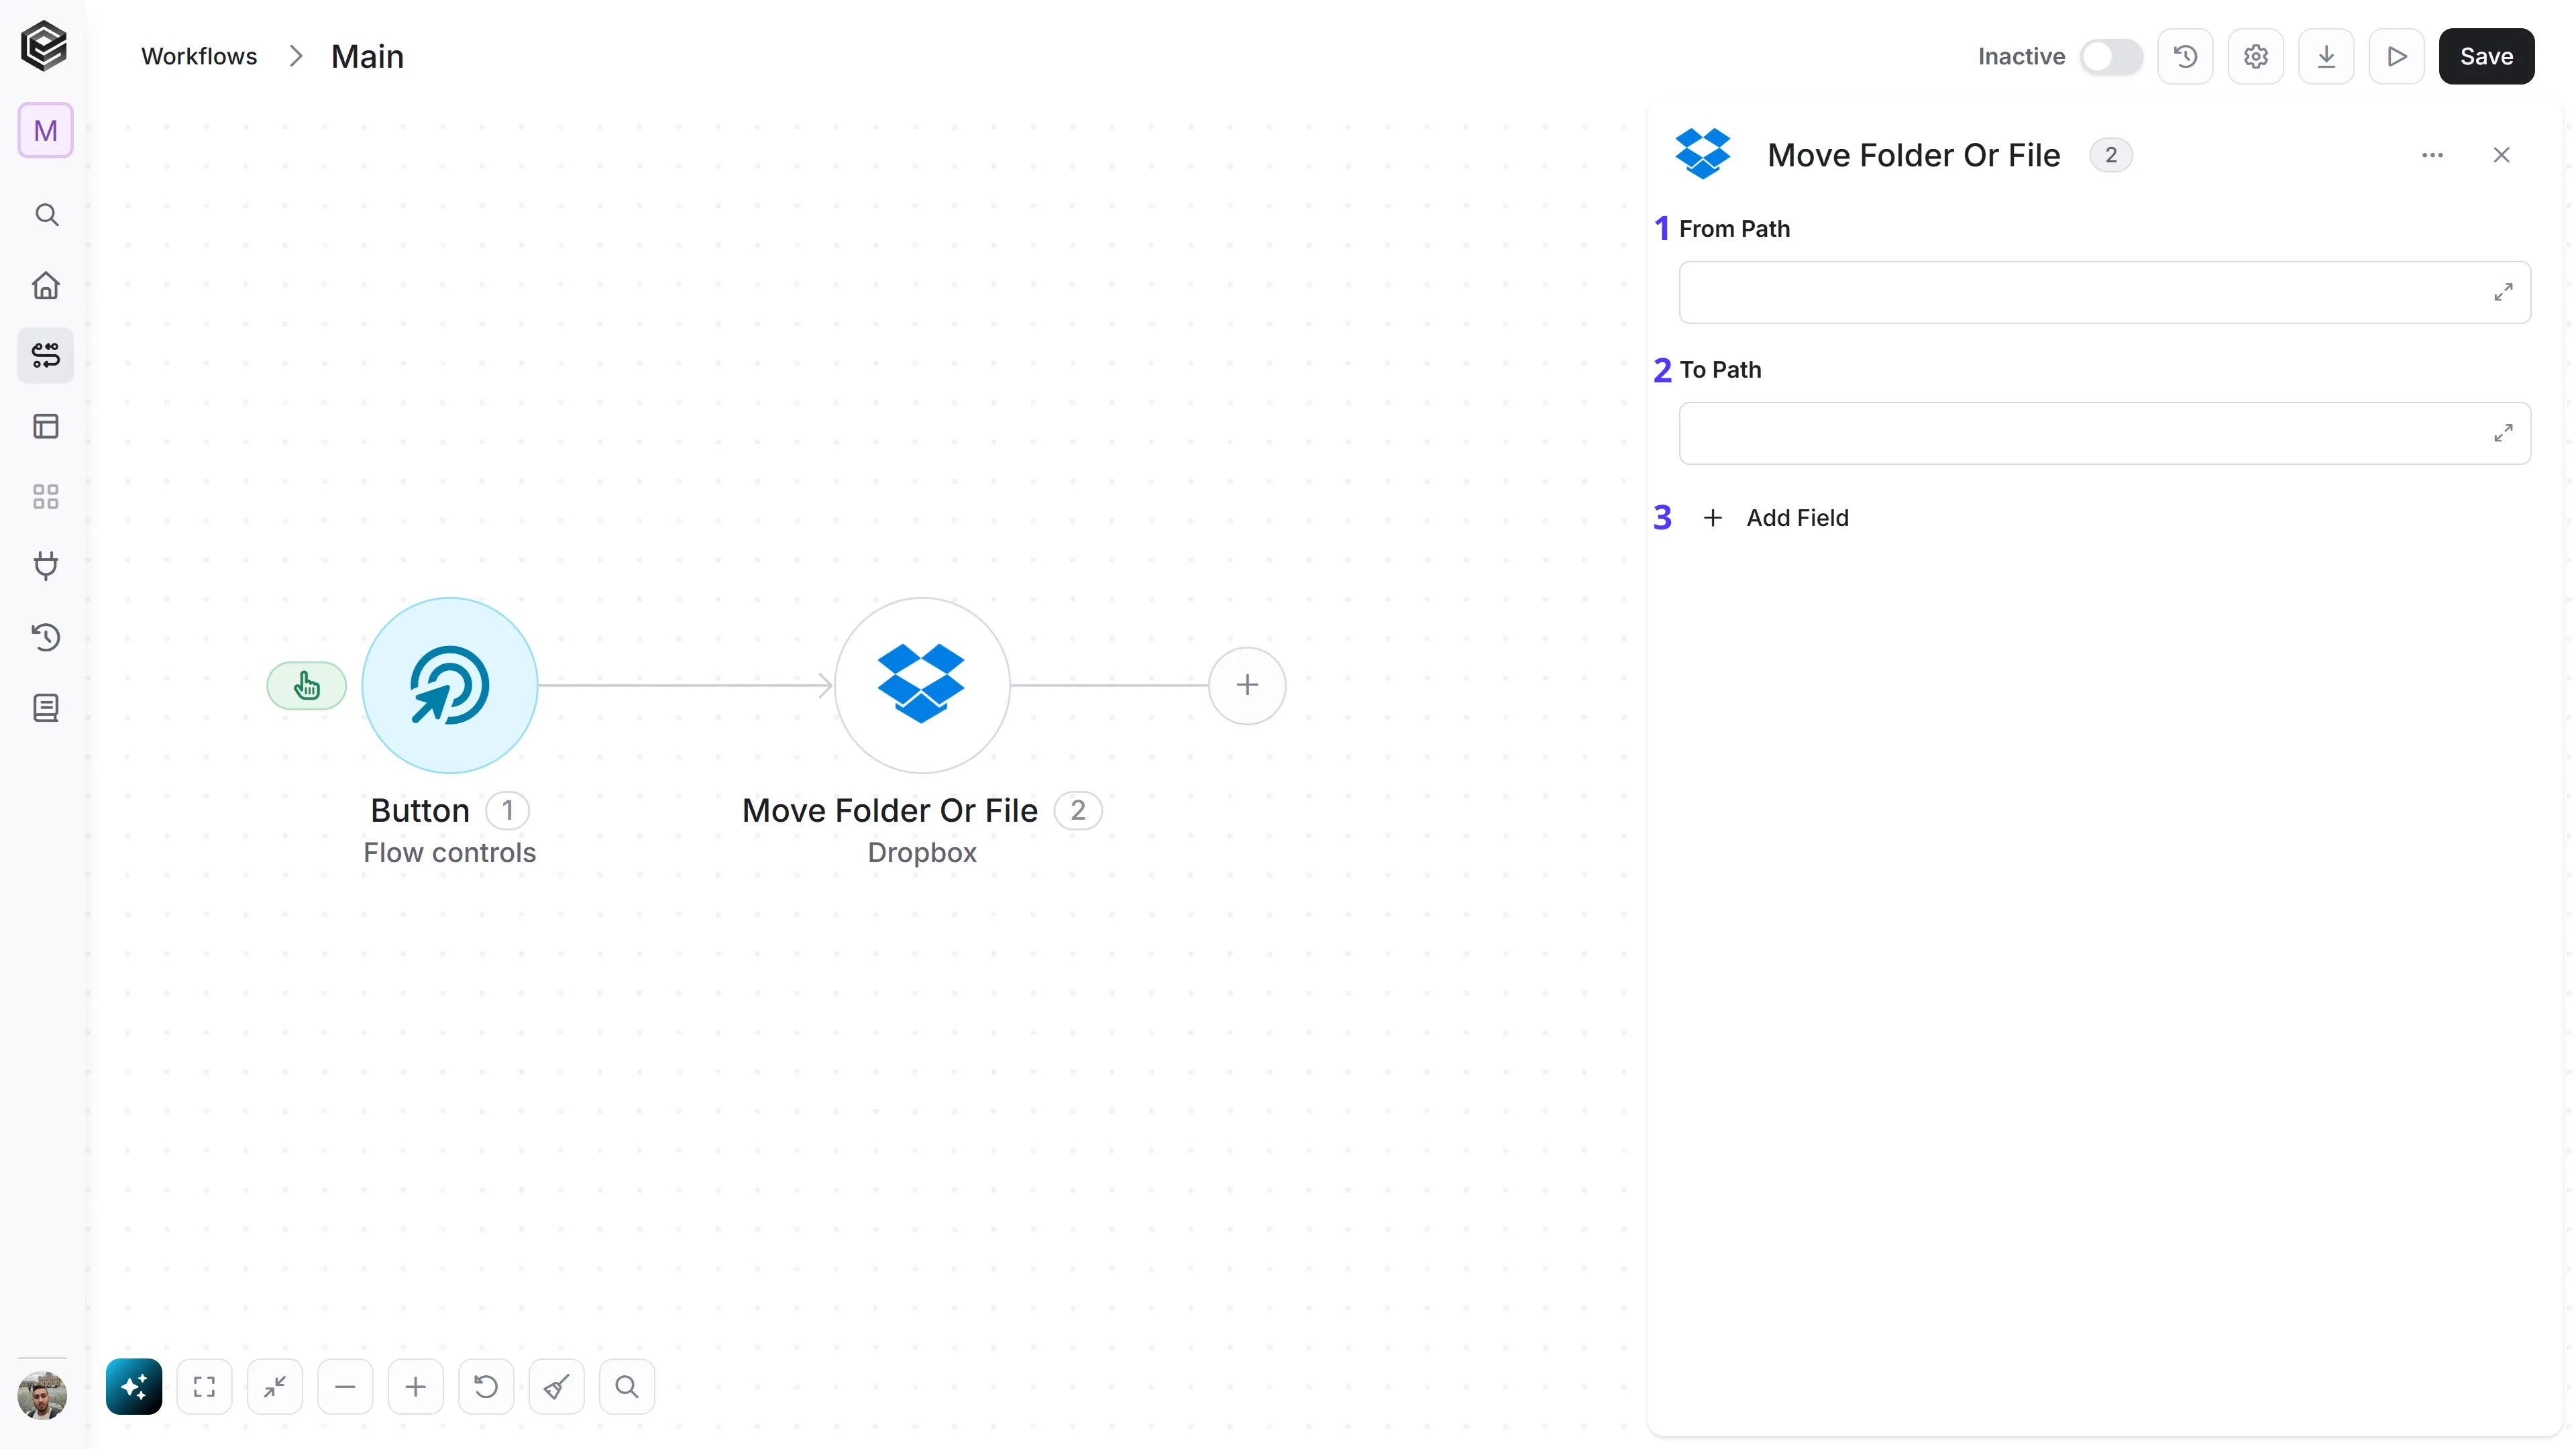Image resolution: width=2576 pixels, height=1449 pixels.
Task: Open the plug connections sidebar icon
Action: (x=46, y=567)
